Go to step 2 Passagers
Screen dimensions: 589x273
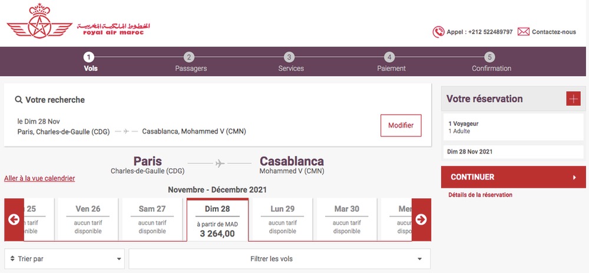pos(191,62)
